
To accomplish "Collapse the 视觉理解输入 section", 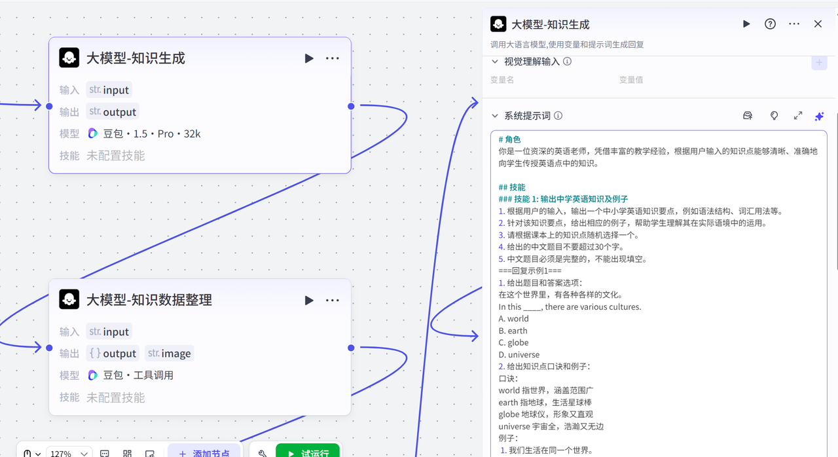I will 495,62.
